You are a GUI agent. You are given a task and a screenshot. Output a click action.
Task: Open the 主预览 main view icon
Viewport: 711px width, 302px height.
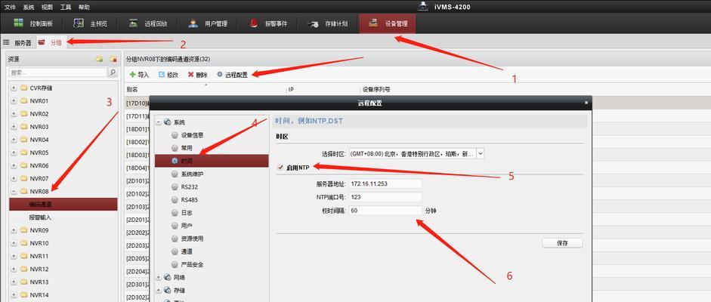pyautogui.click(x=79, y=23)
